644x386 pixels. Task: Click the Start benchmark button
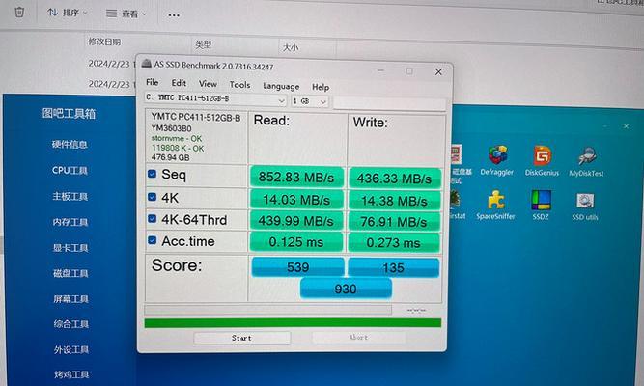coord(241,338)
